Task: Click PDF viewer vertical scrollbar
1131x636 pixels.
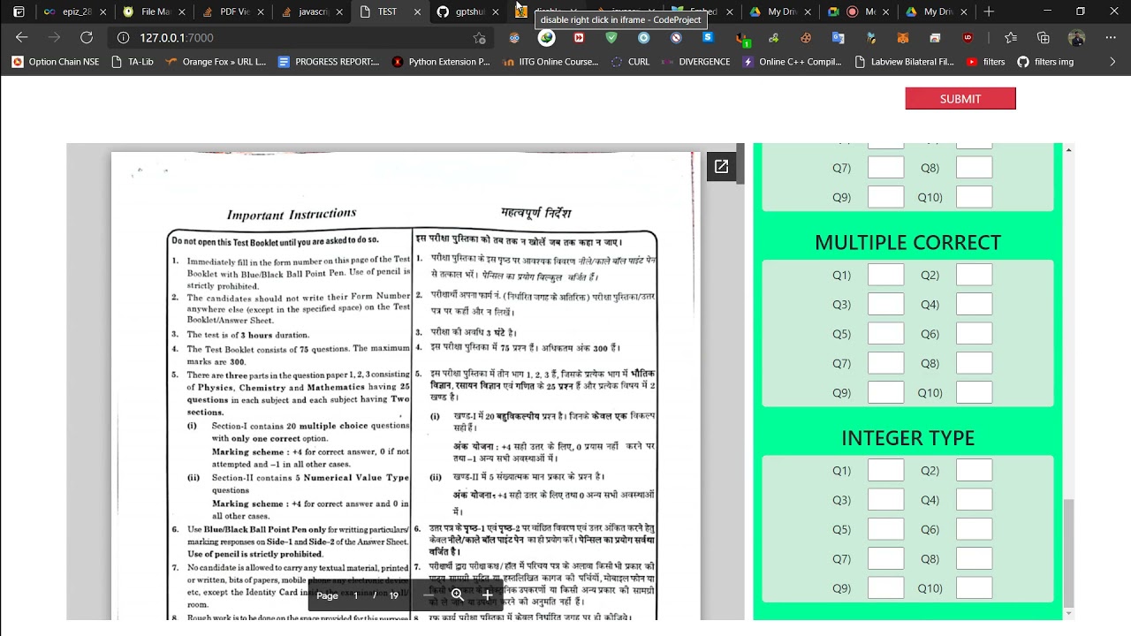Action: click(x=740, y=164)
